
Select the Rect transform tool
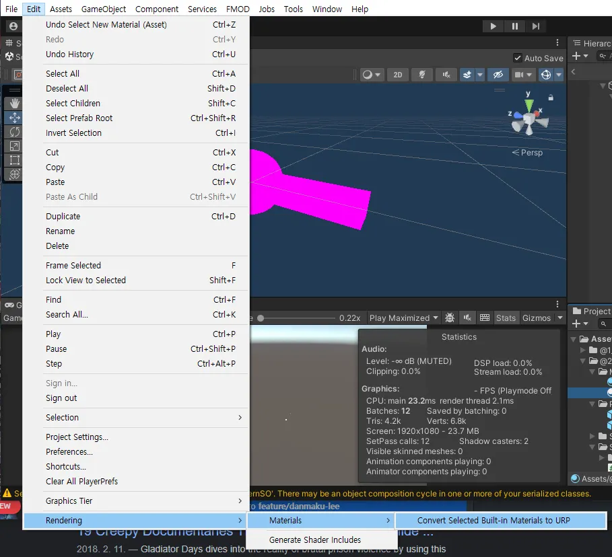[x=14, y=160]
